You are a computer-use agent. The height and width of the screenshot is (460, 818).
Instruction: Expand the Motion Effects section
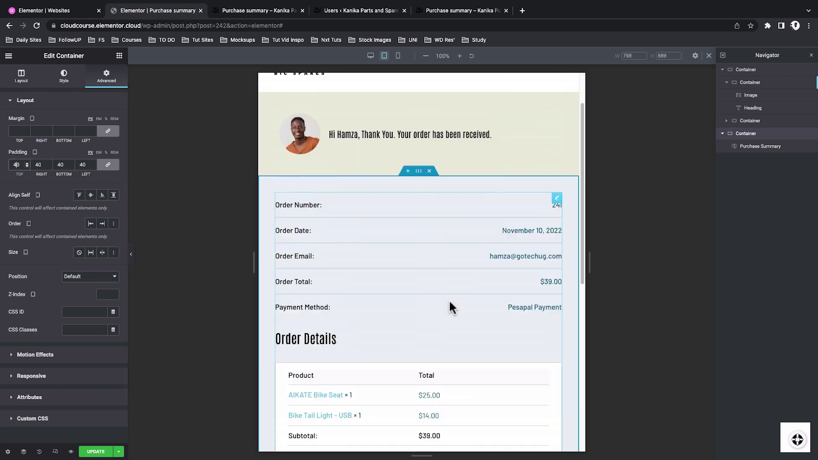pyautogui.click(x=64, y=355)
